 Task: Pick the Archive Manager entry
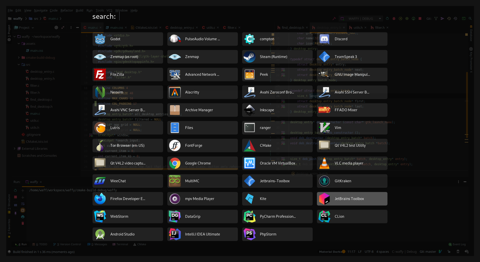pyautogui.click(x=202, y=110)
